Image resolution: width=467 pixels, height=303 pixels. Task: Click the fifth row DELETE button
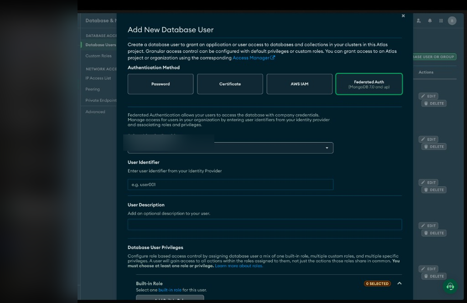pos(434,276)
